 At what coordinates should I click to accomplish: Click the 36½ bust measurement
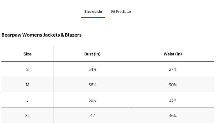pos(92,85)
